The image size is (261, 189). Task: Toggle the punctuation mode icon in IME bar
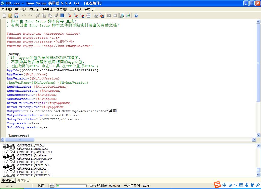(235, 185)
